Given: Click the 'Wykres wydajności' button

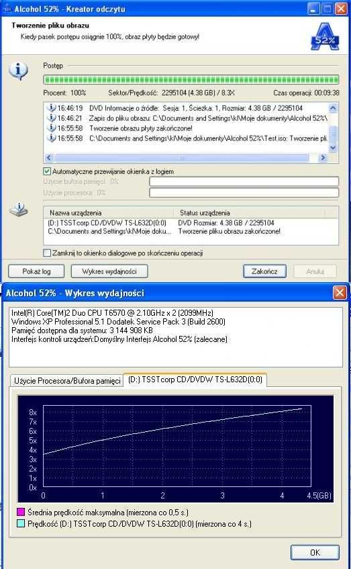Looking at the screenshot, I should tap(109, 271).
